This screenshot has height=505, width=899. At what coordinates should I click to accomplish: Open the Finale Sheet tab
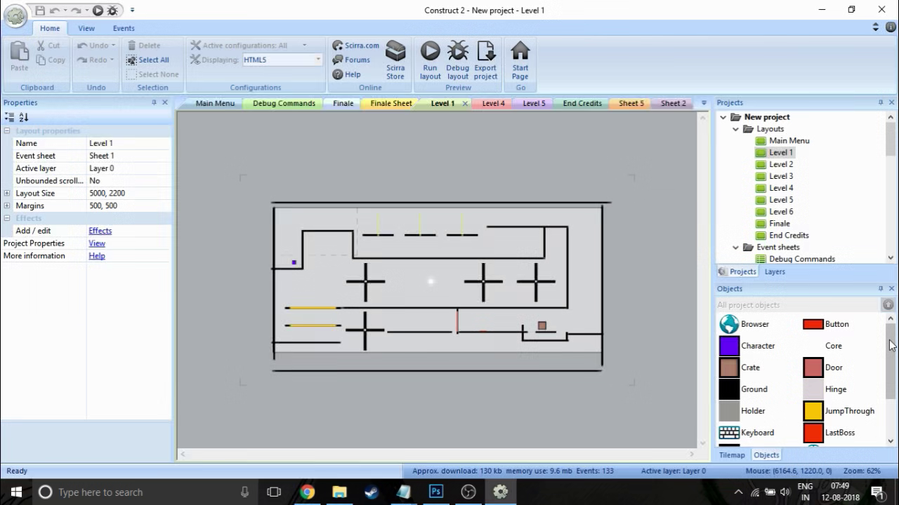391,103
